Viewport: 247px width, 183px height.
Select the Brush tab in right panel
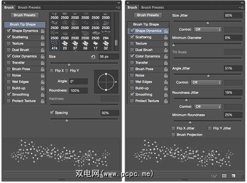132,7
